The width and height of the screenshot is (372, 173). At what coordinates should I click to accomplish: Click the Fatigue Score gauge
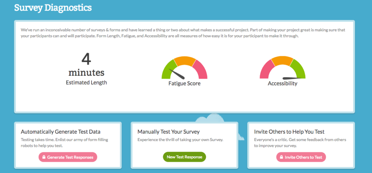(184, 68)
